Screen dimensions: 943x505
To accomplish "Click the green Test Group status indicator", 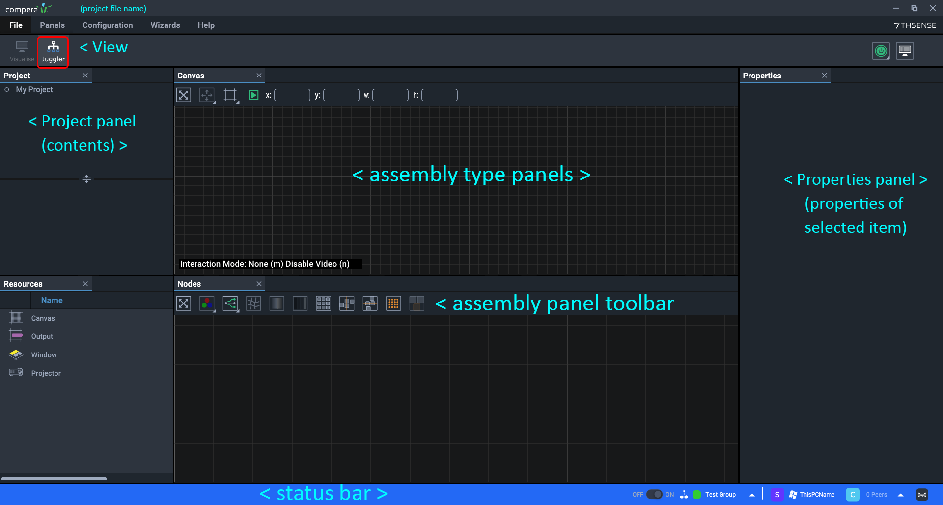I will pyautogui.click(x=697, y=495).
